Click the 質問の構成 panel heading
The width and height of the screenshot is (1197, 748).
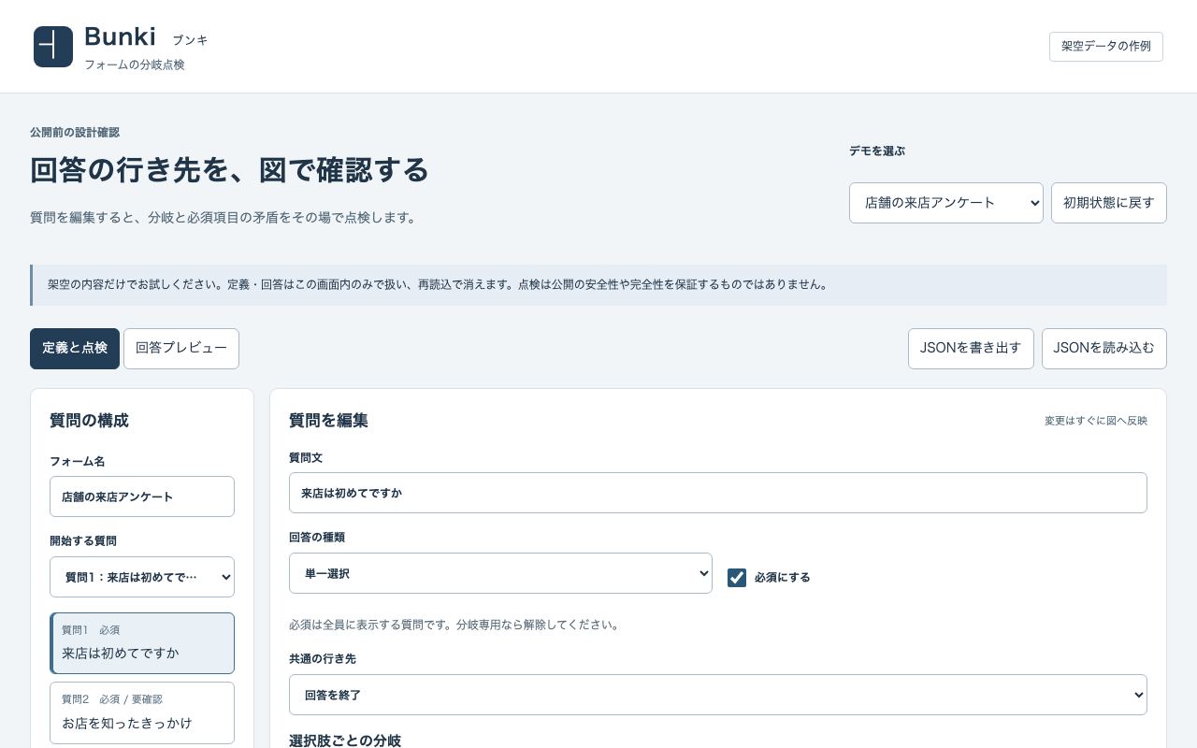[x=89, y=421]
